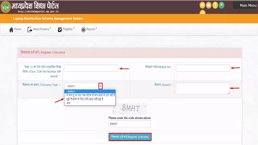Click the 'Register Grievance' panel heading

(x=43, y=52)
